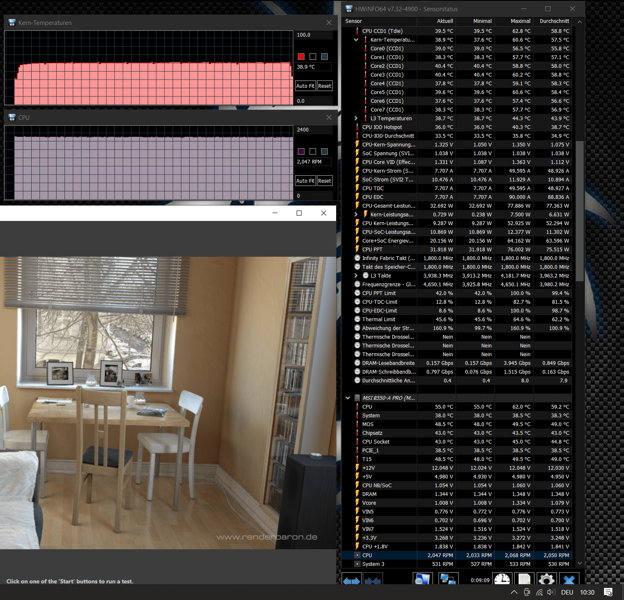Expand the L3 Takte group
The image size is (624, 600).
click(x=356, y=275)
